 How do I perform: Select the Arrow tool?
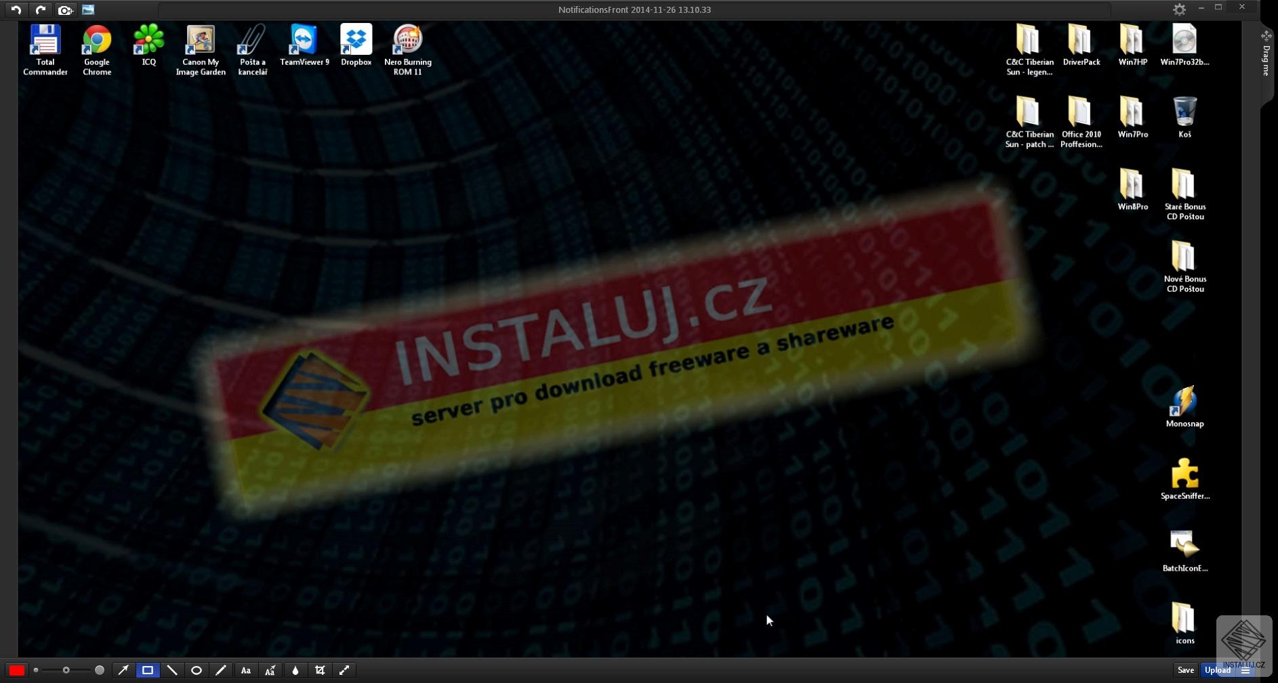123,670
